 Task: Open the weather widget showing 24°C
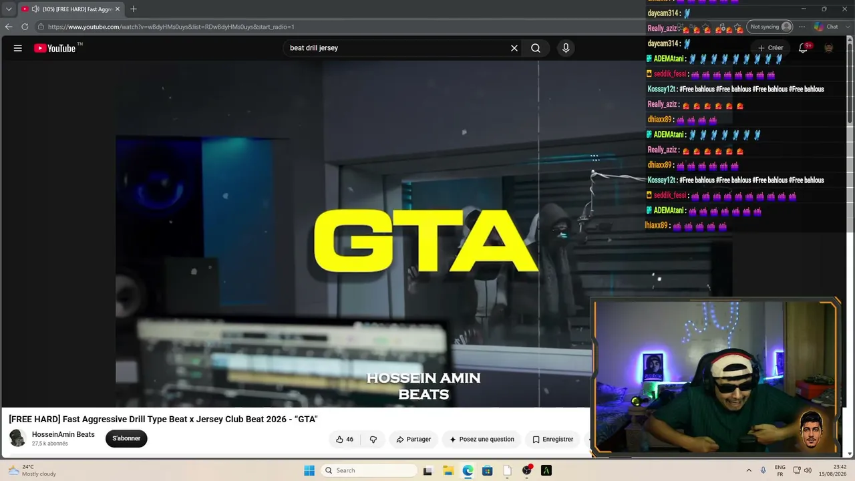tap(32, 470)
